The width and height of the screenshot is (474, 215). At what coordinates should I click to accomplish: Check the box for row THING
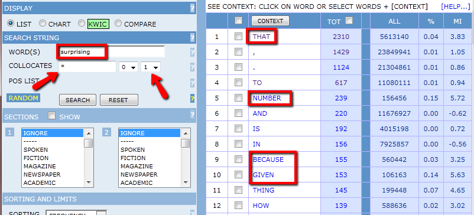pos(239,190)
